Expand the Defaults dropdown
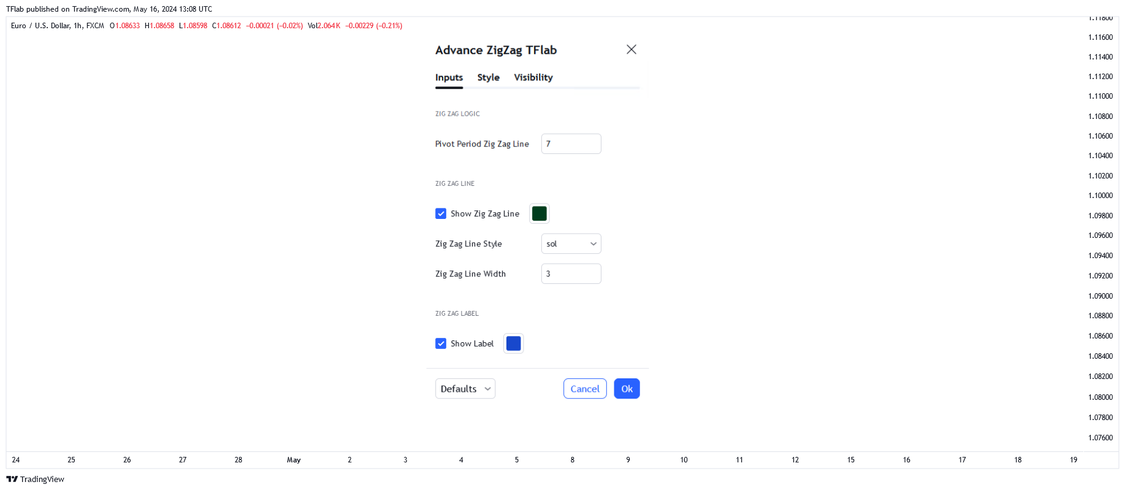 465,389
